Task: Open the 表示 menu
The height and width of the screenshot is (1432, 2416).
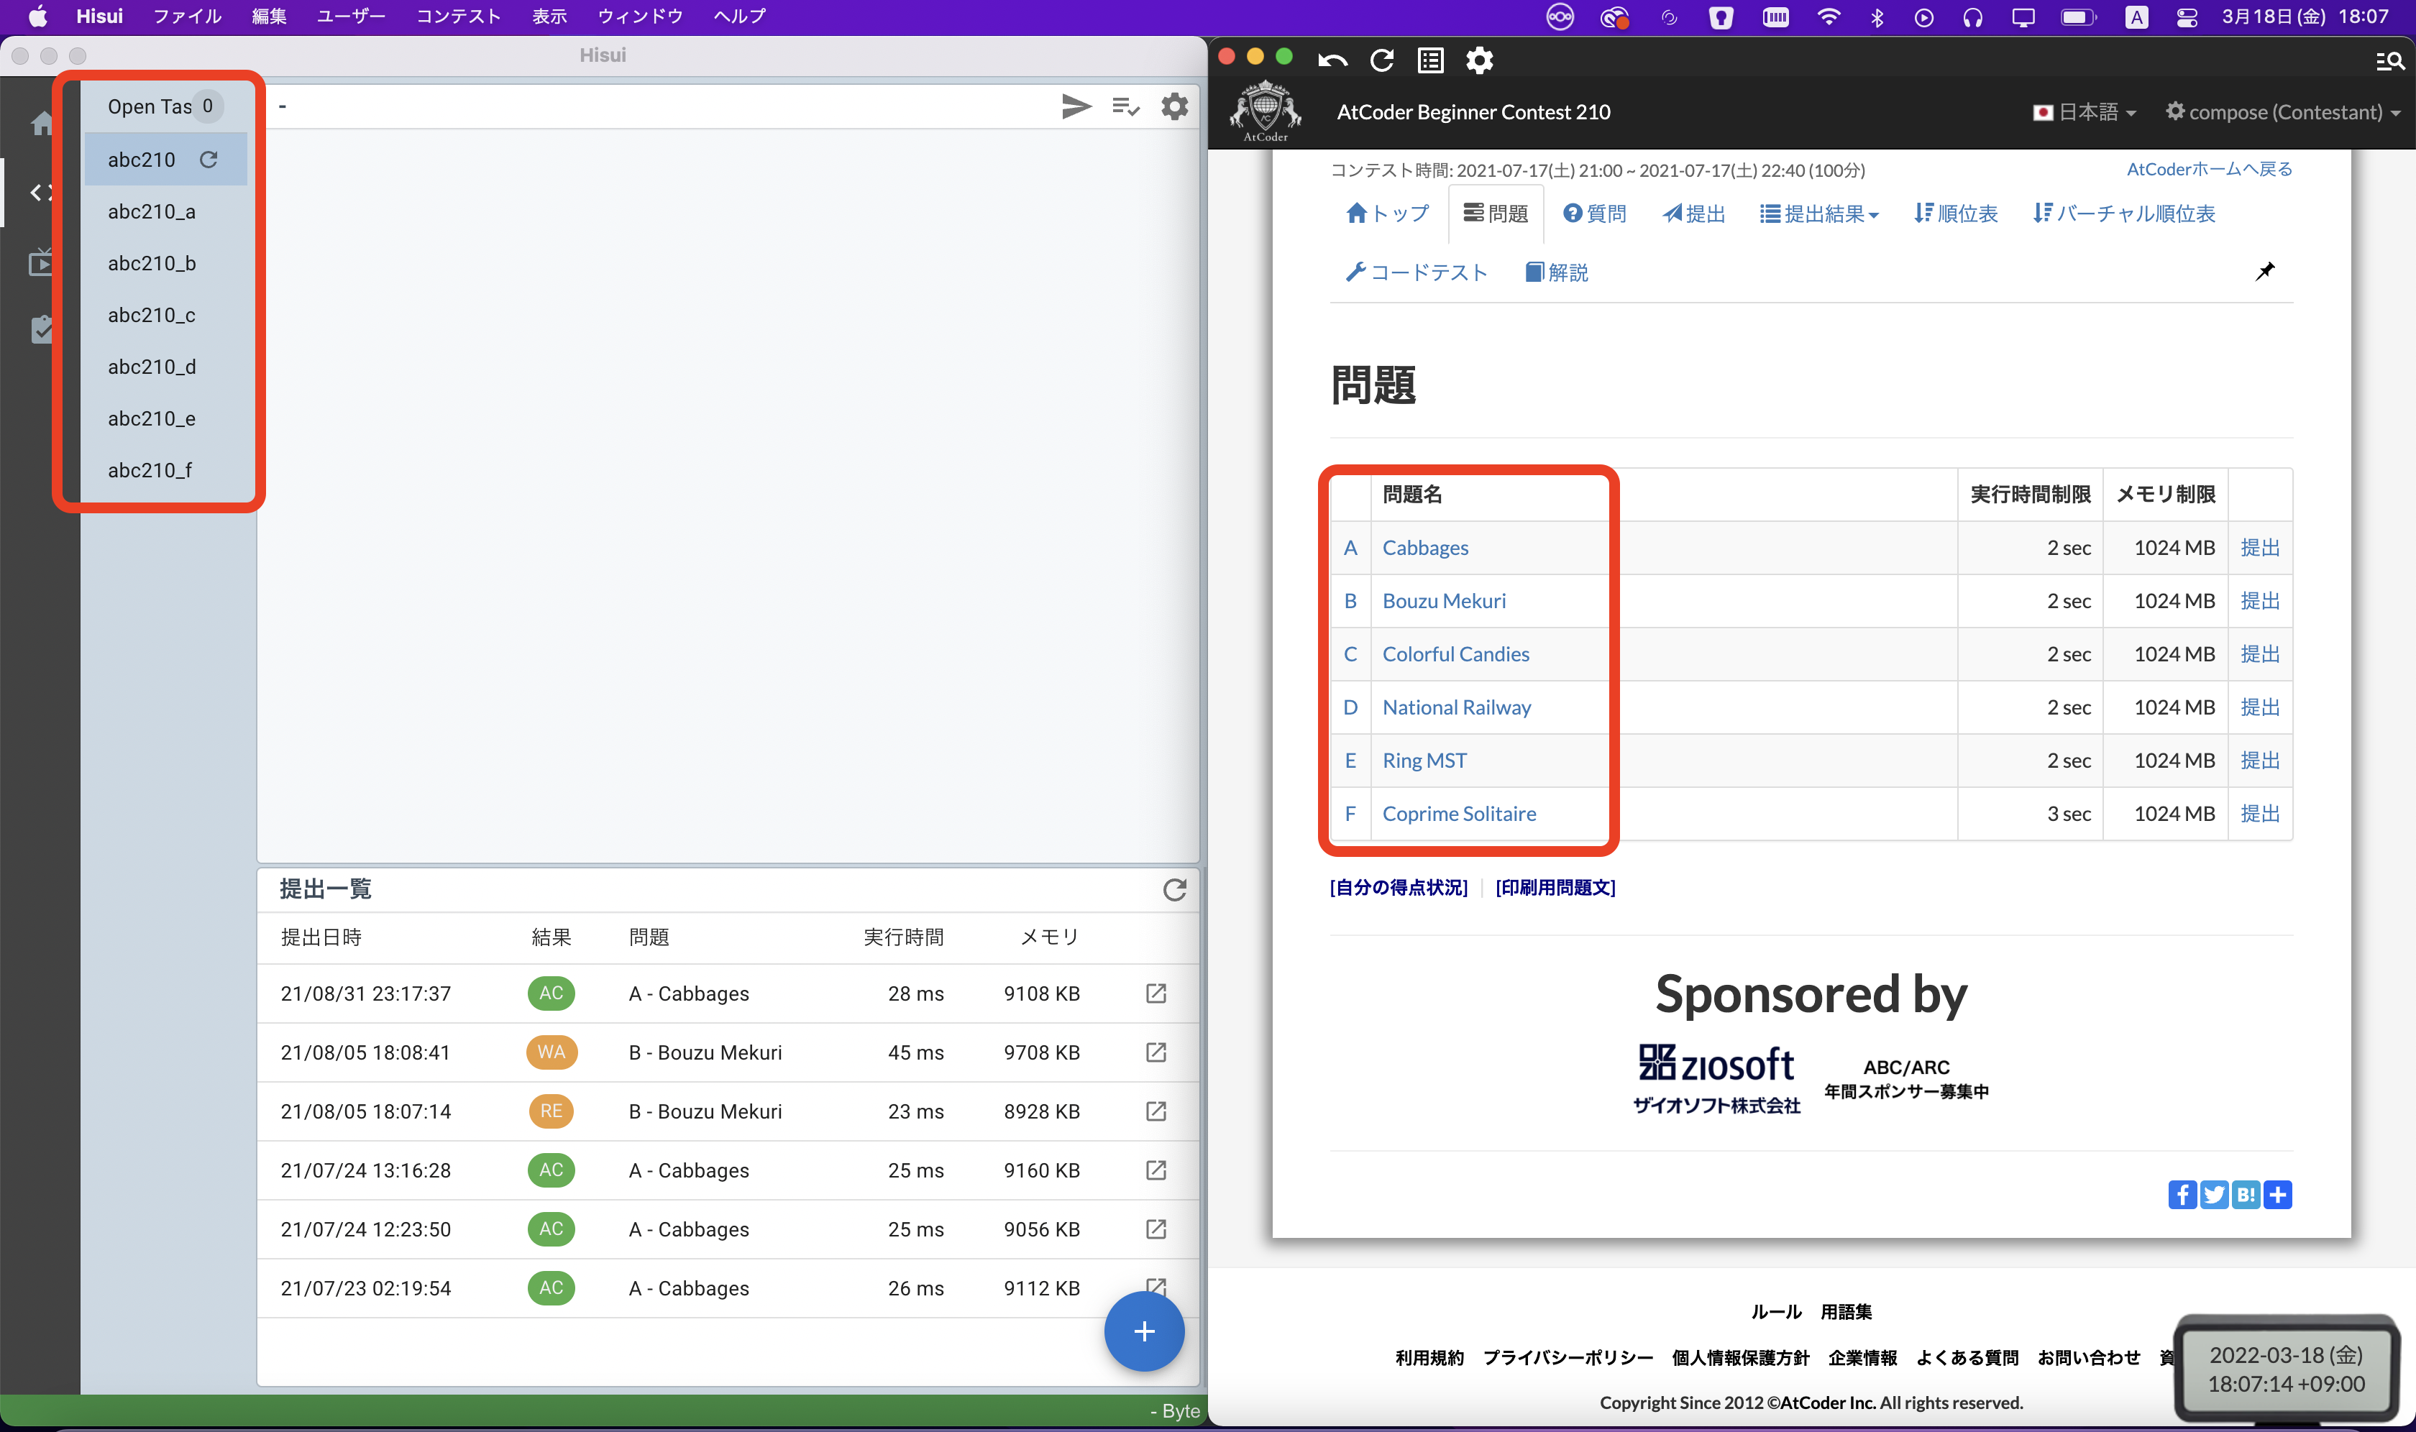Action: pos(549,17)
